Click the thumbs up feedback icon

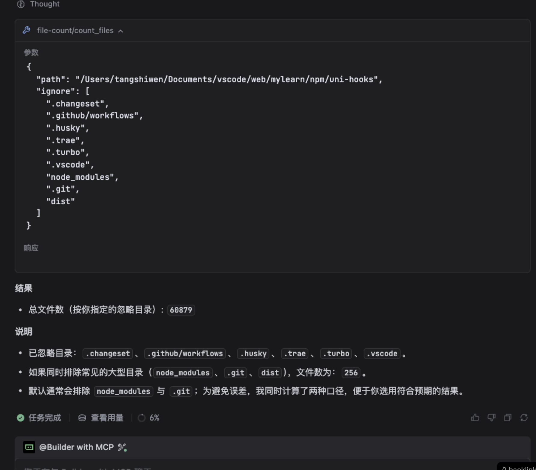475,417
